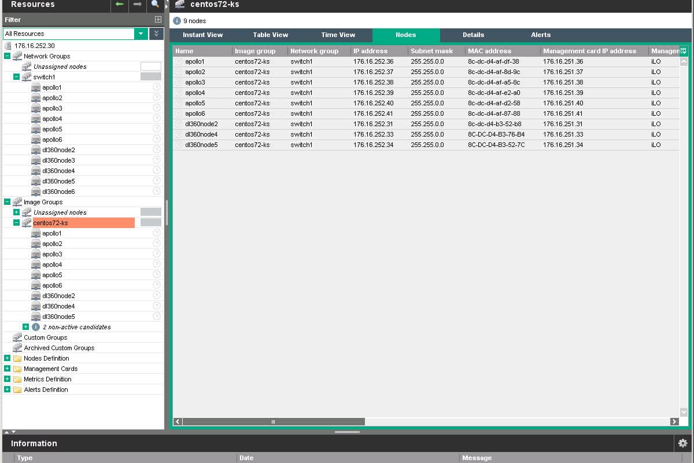694x463 pixels.
Task: Click the column chooser icon at table header corner
Action: click(684, 51)
